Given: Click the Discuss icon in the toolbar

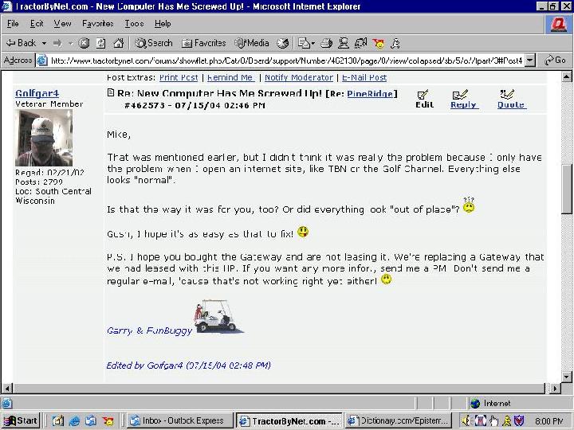Looking at the screenshot, I should click(x=360, y=43).
